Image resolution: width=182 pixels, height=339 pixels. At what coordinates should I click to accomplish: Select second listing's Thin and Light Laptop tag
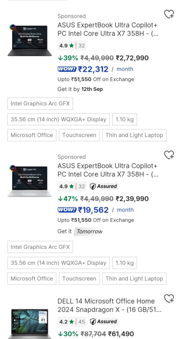(134, 278)
